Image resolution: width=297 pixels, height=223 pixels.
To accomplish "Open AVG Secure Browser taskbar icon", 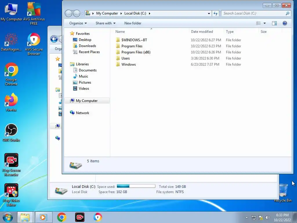I will (x=98, y=217).
